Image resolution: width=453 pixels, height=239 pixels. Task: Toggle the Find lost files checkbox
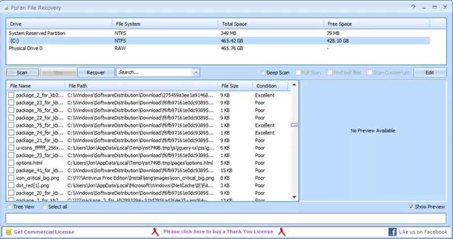click(x=330, y=72)
